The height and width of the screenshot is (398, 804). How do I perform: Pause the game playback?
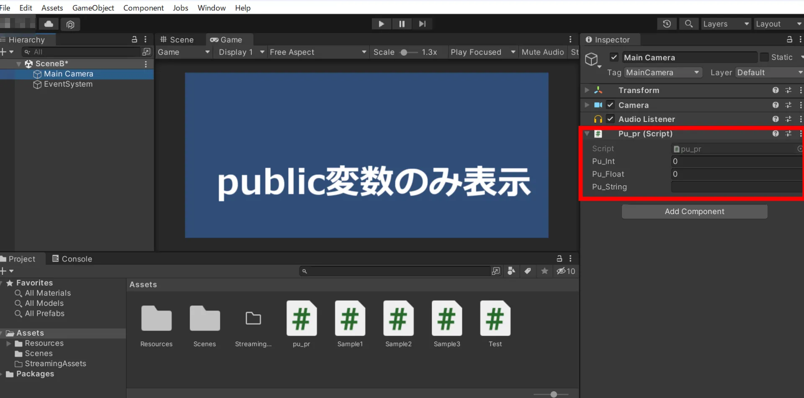(x=402, y=24)
